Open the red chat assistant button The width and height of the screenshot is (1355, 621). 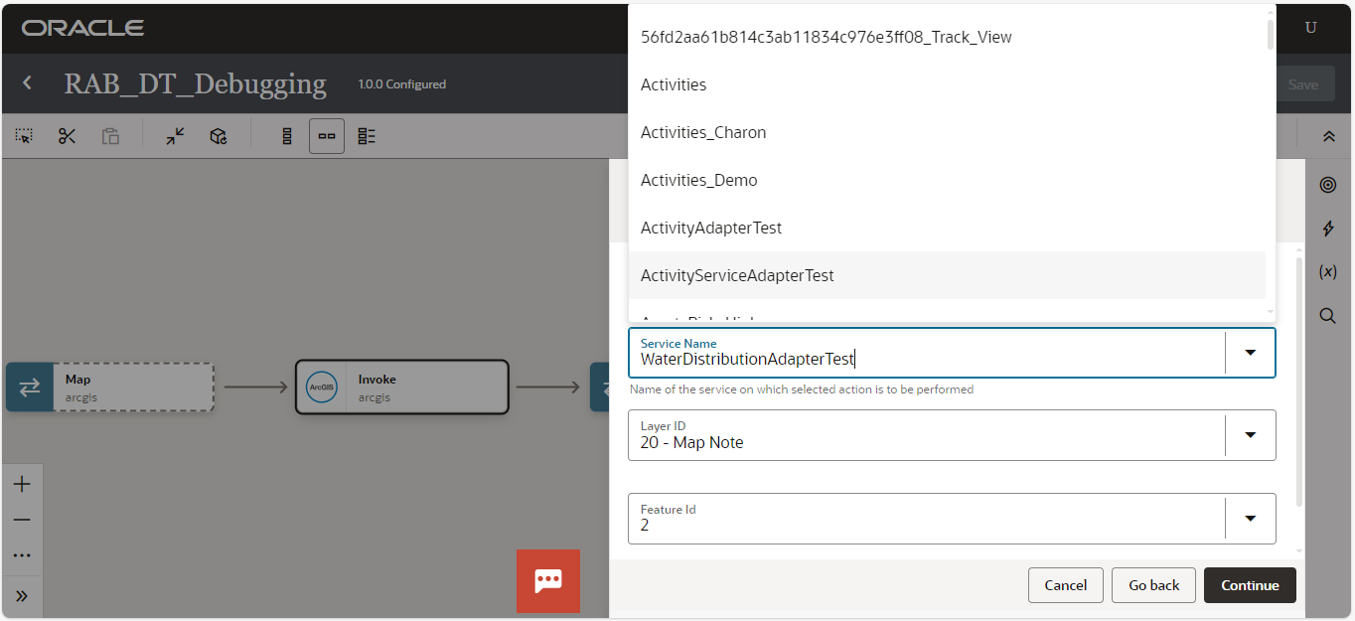coord(548,581)
